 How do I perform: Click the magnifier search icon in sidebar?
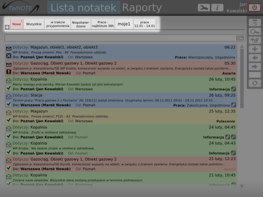(255, 31)
